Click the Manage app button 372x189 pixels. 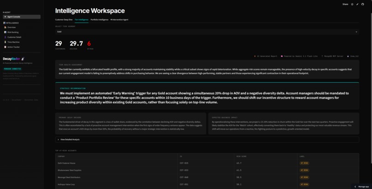click(361, 187)
